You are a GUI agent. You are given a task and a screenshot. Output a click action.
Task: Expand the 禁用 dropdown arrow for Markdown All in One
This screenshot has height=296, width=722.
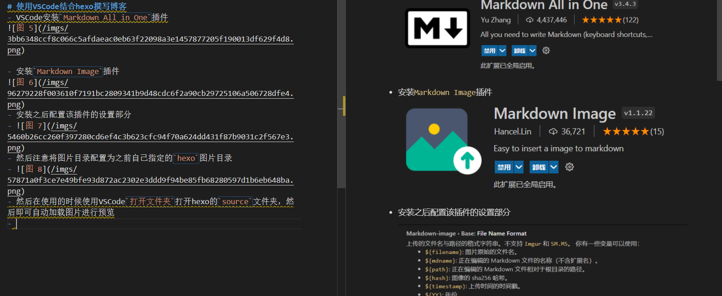pyautogui.click(x=502, y=51)
